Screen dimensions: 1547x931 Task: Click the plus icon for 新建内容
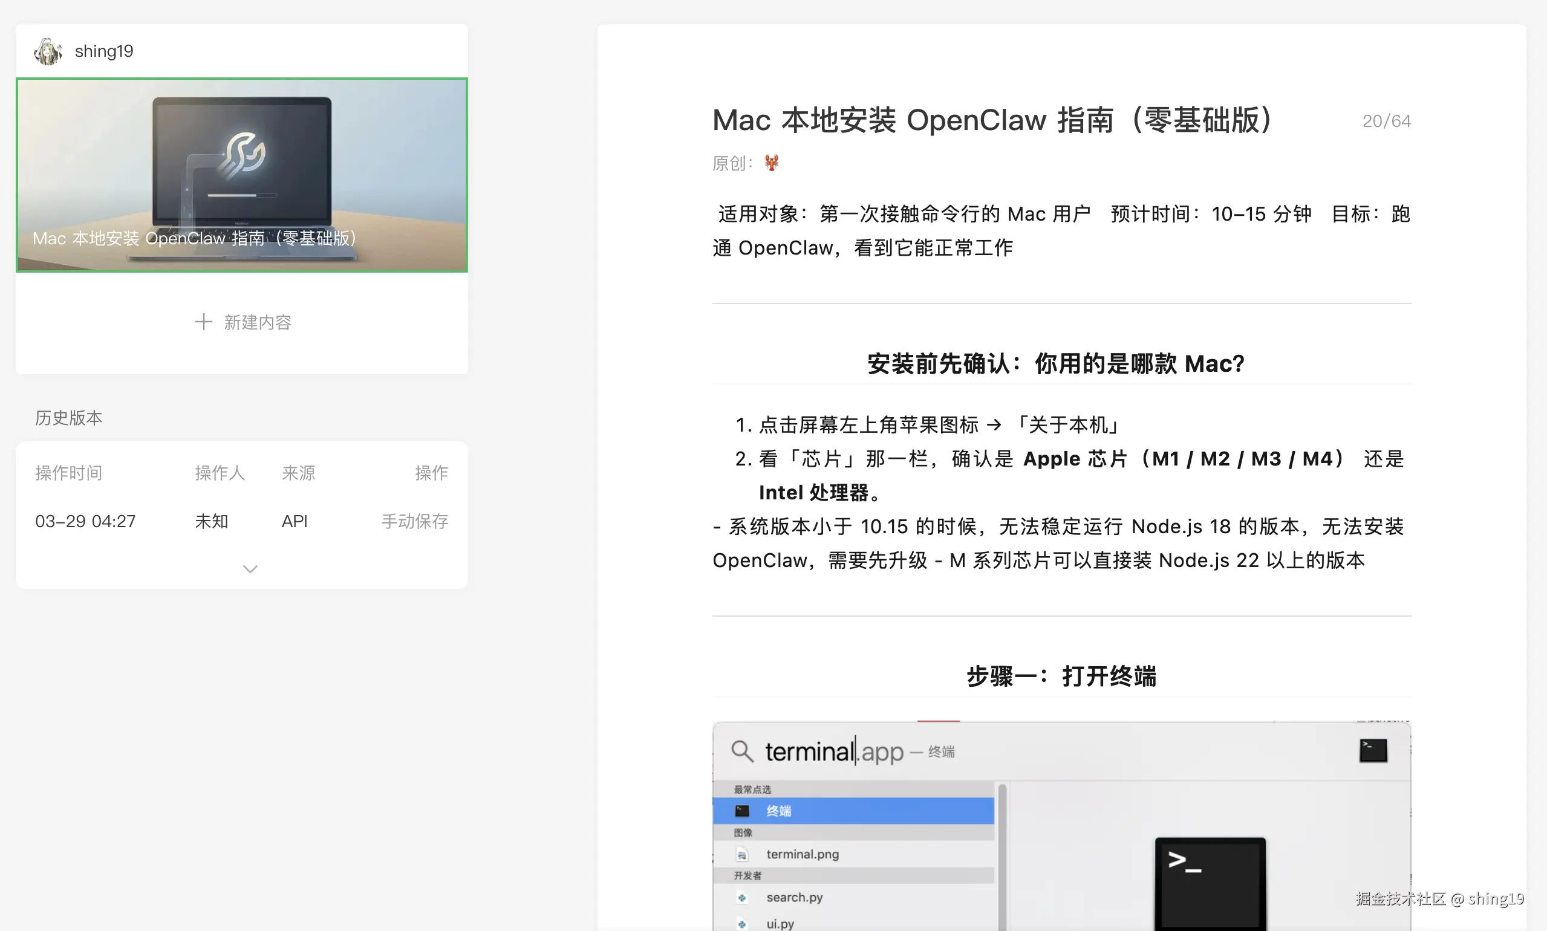[x=203, y=322]
